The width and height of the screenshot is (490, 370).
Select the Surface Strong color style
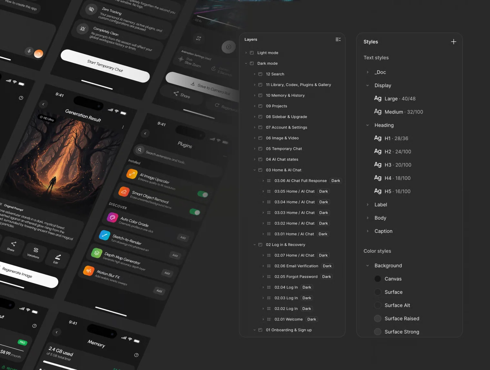[x=397, y=332]
